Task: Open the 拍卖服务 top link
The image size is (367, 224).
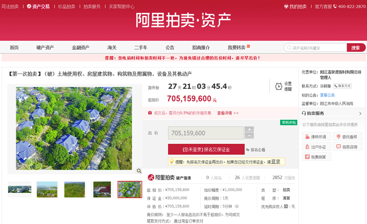Action: click(92, 7)
